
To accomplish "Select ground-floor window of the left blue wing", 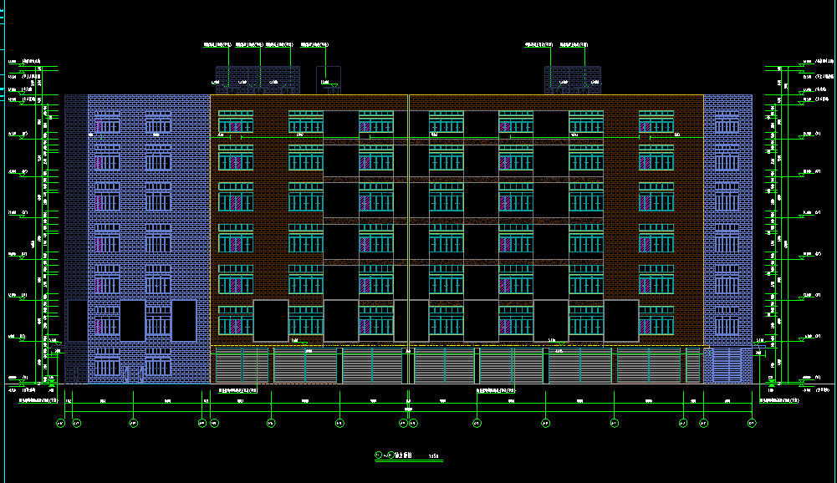I will [107, 365].
